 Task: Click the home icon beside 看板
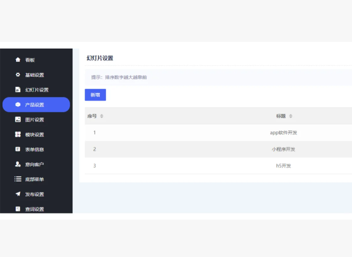18,60
